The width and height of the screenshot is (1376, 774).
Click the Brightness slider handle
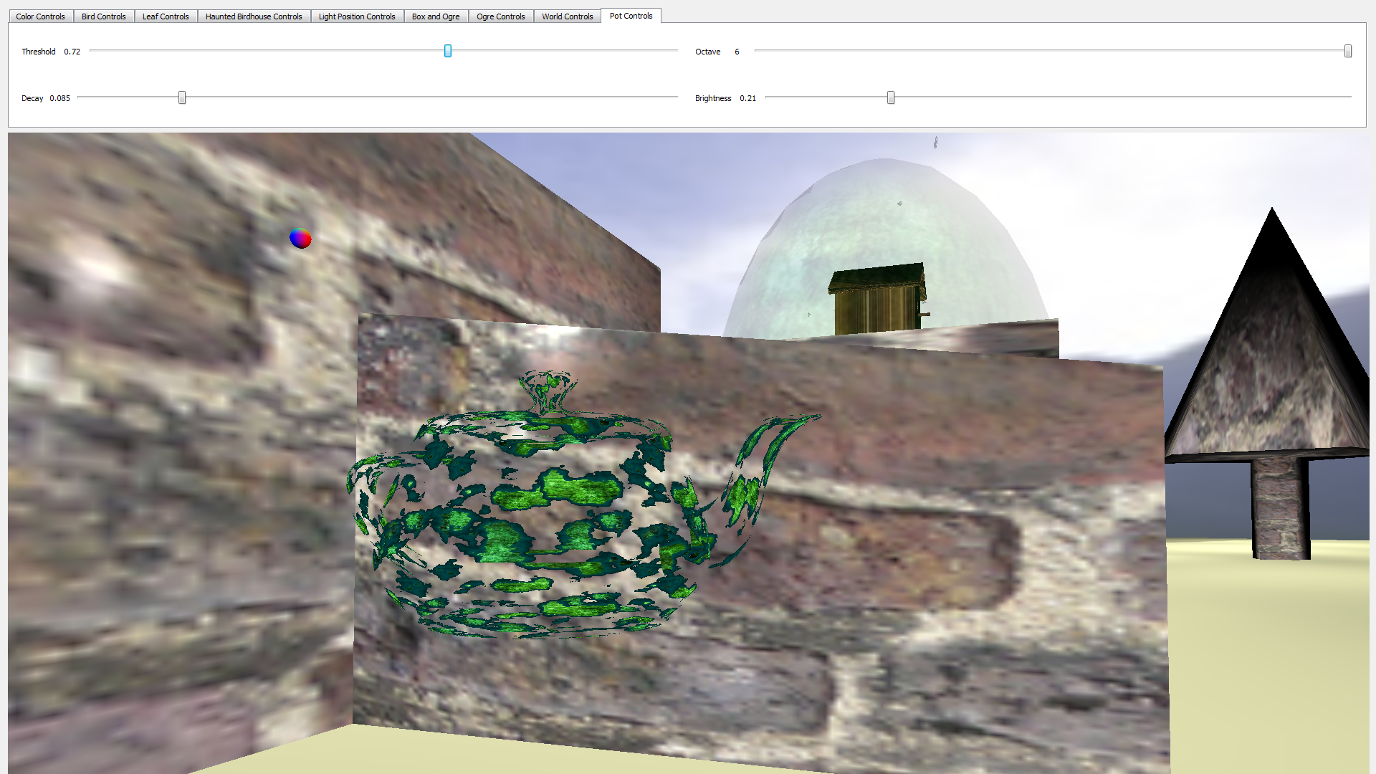[x=891, y=97]
